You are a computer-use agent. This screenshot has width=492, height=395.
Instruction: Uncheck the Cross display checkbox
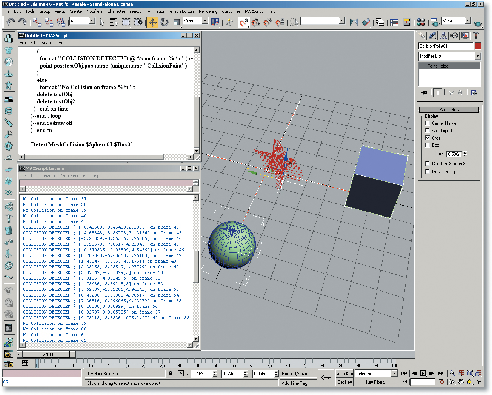tap(427, 138)
